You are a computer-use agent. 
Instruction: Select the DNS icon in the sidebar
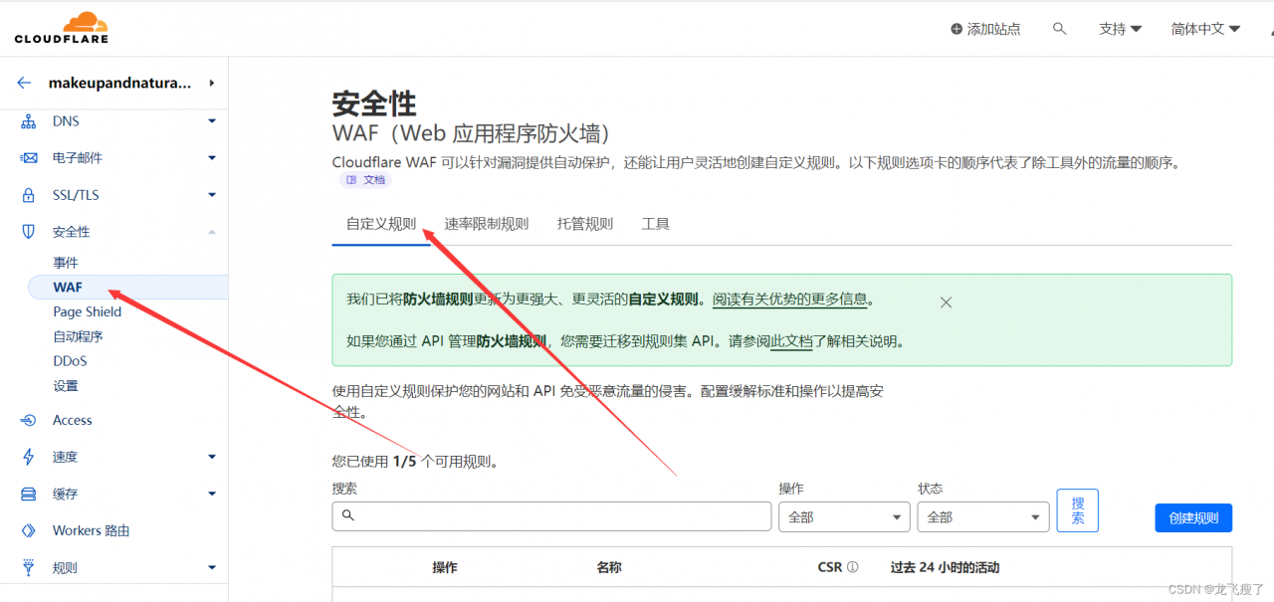click(30, 120)
